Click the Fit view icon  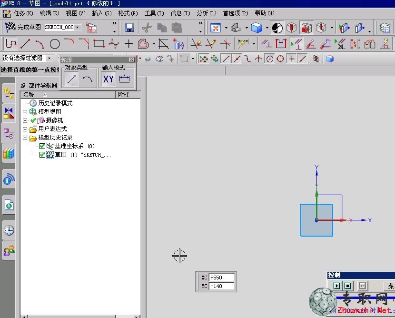(216, 28)
